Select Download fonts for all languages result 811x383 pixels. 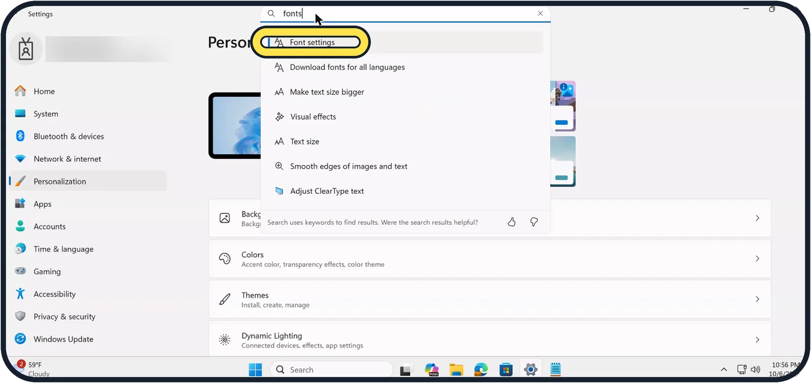[x=405, y=67]
